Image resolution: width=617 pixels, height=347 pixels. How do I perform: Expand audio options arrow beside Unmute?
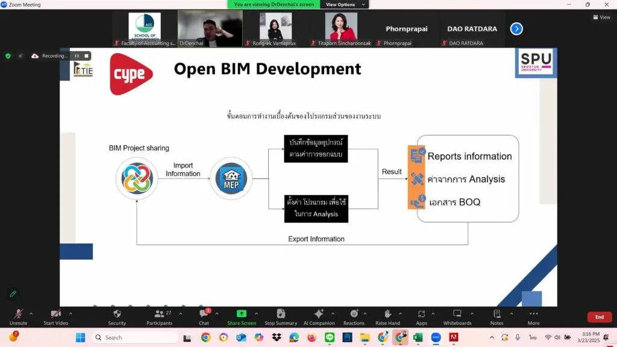point(31,313)
